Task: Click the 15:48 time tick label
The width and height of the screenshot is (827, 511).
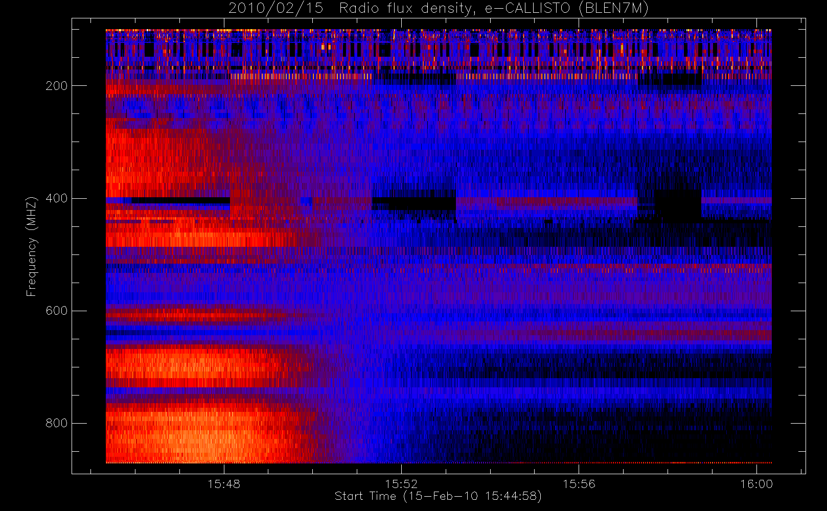Action: pyautogui.click(x=224, y=484)
